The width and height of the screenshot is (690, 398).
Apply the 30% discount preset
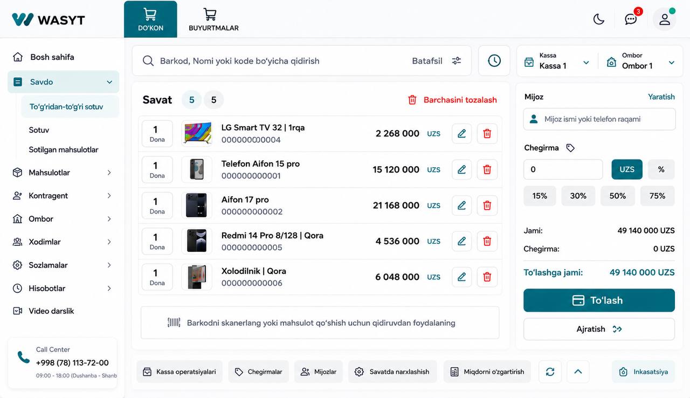(578, 196)
